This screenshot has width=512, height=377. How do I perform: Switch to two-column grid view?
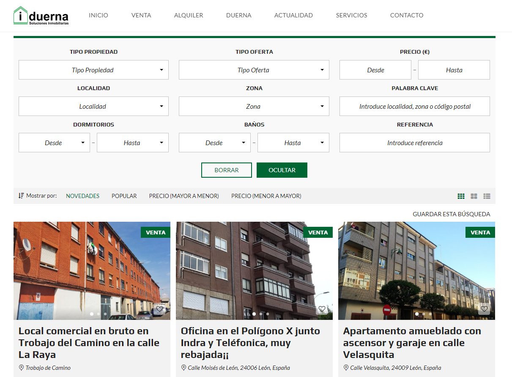(474, 196)
